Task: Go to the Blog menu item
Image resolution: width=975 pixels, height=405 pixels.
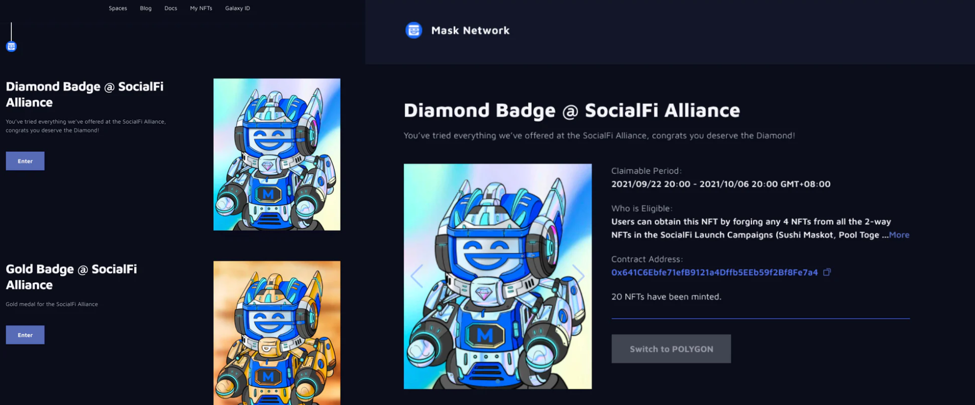Action: tap(146, 8)
